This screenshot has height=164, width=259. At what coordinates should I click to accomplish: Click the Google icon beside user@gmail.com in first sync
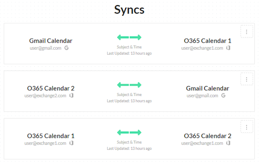(x=66, y=48)
